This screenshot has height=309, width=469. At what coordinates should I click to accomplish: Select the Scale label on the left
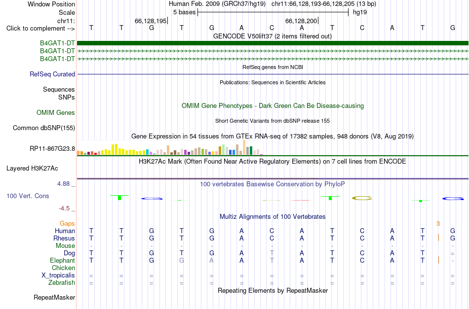coord(67,12)
